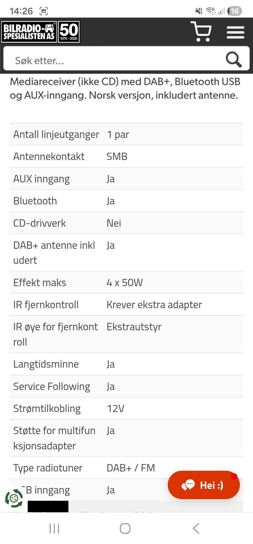Tap the 'Antennekontakt' specification row
The height and width of the screenshot is (544, 253).
coord(49,156)
